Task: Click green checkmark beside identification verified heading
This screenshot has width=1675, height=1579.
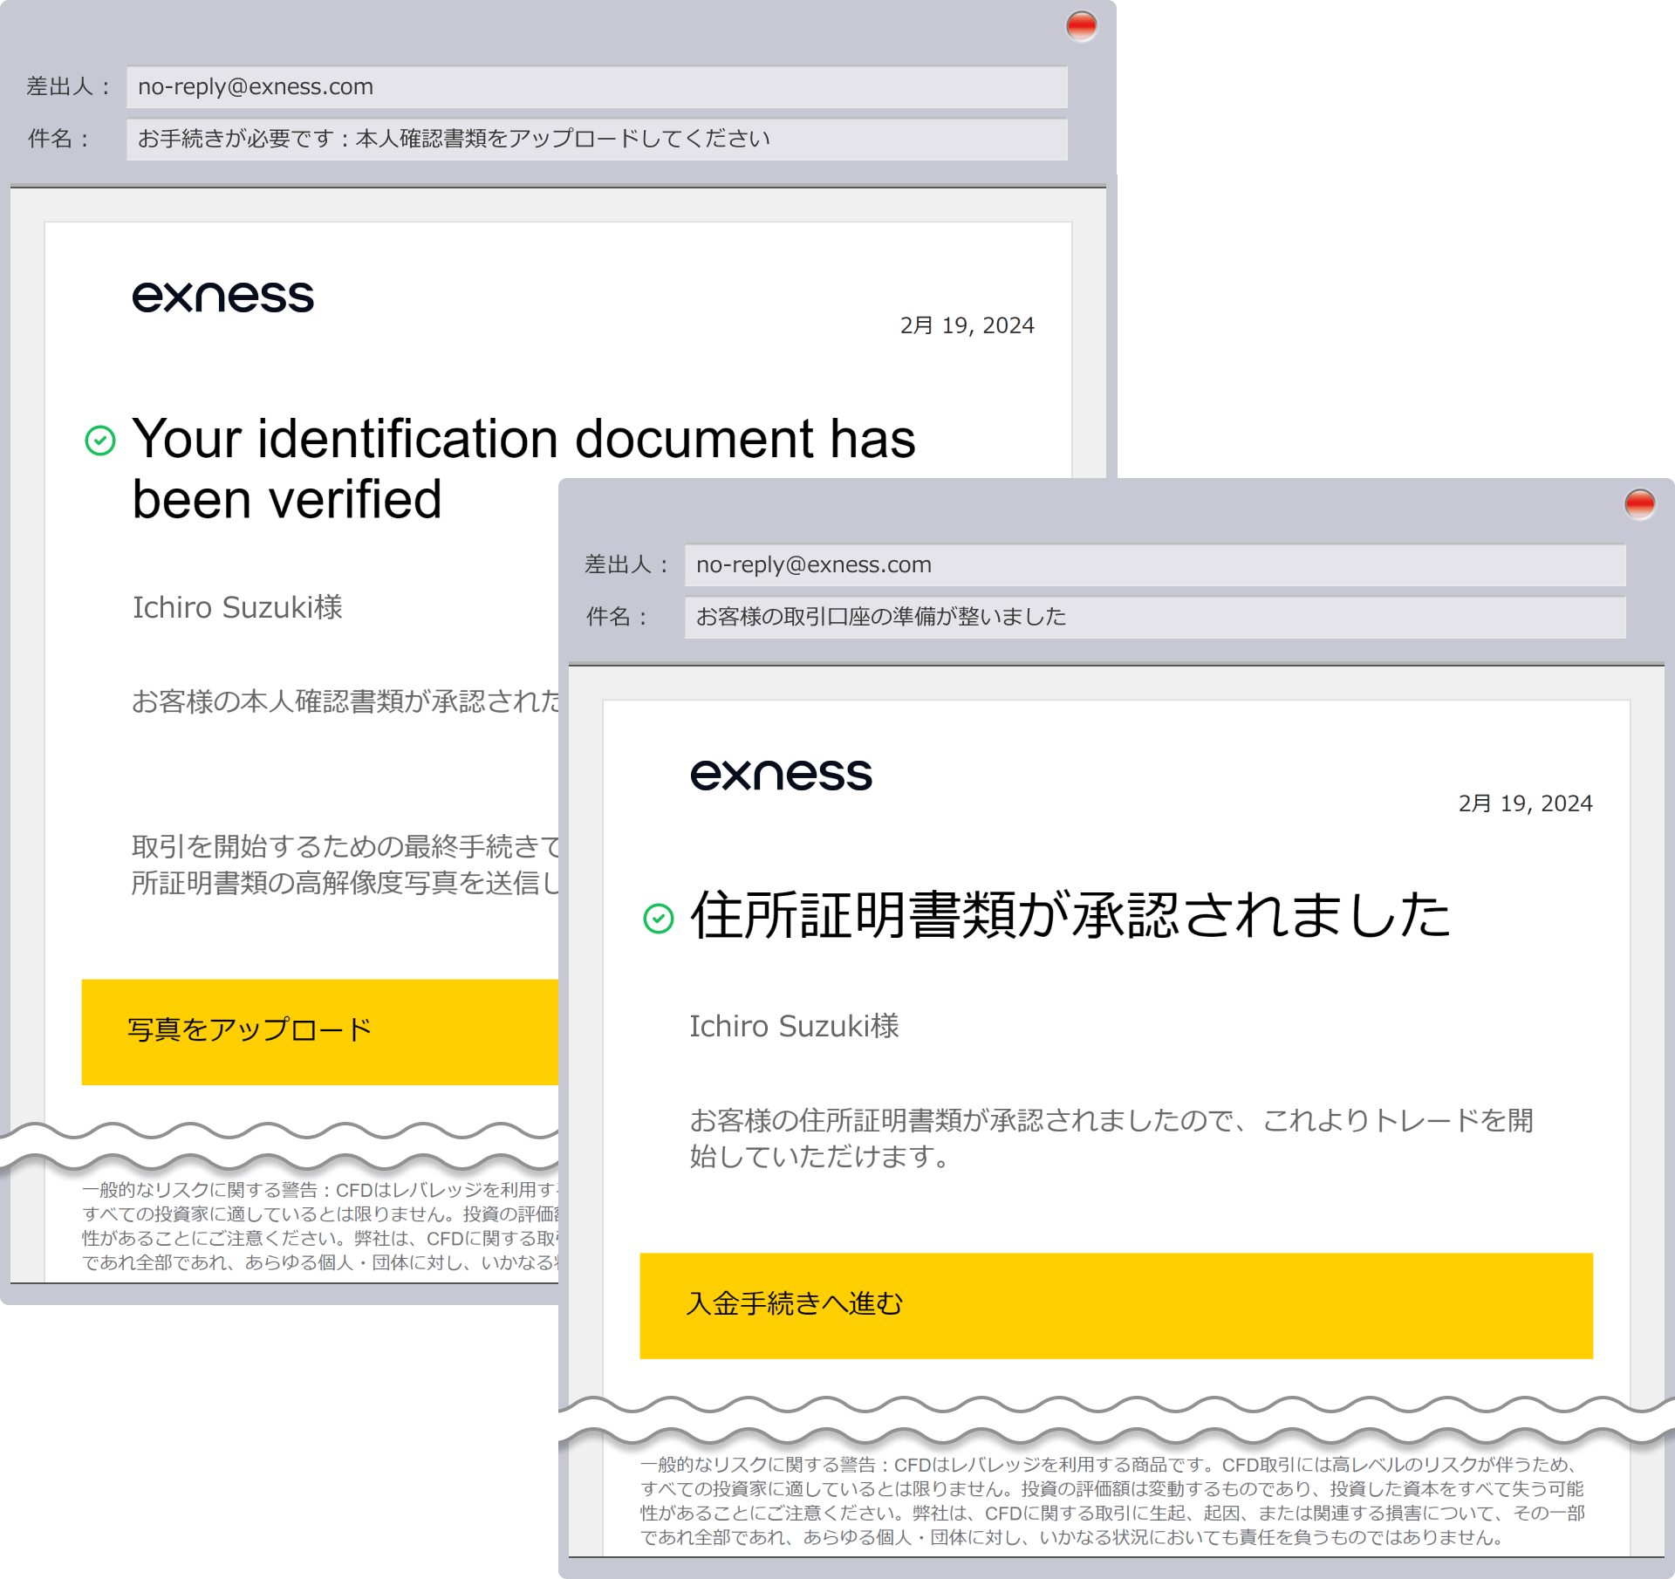Action: coord(100,441)
